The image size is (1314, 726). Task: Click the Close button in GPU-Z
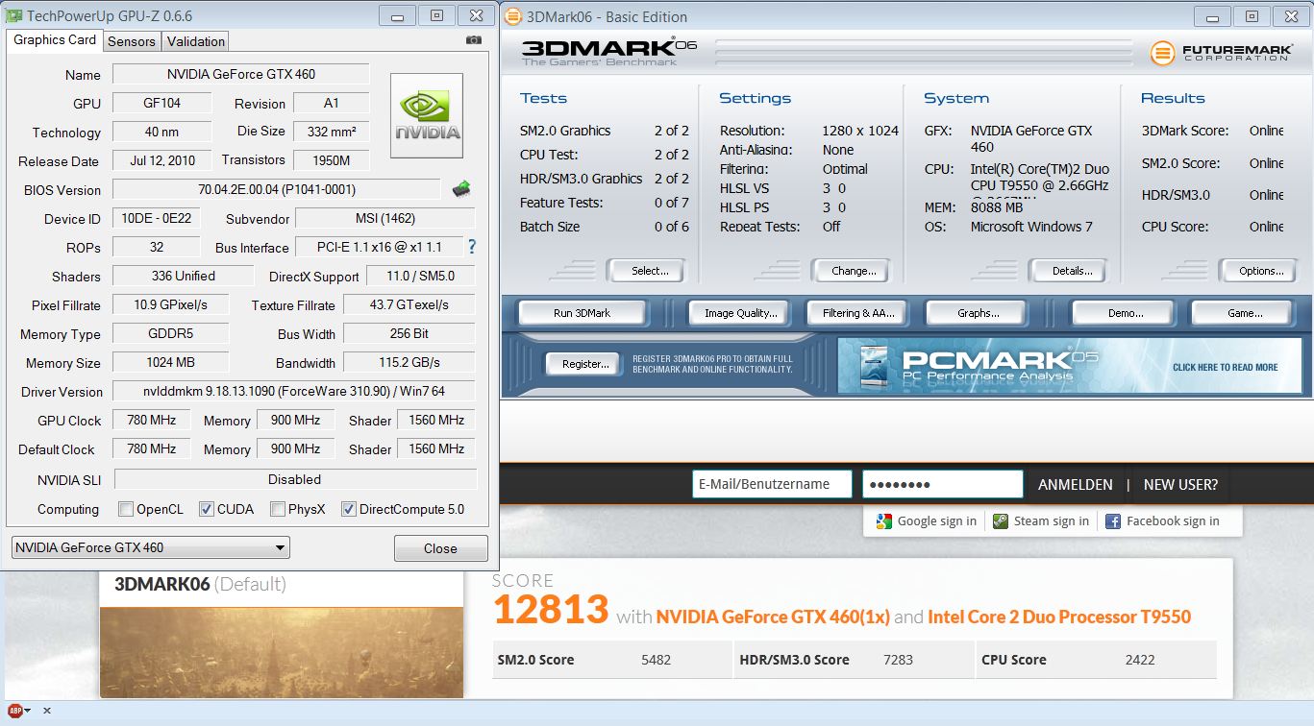[x=440, y=548]
